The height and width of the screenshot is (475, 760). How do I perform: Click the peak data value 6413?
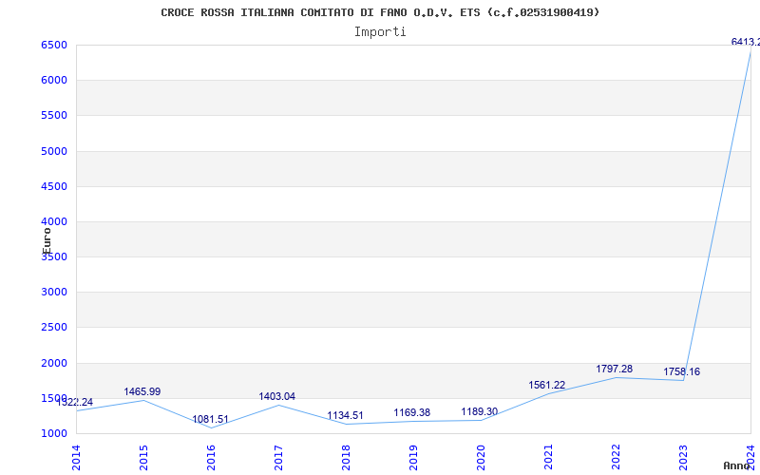point(746,42)
